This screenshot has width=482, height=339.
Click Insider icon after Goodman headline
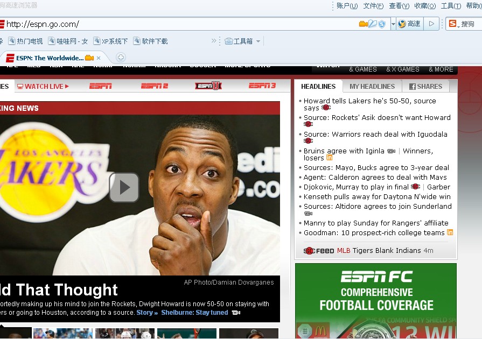tap(450, 232)
